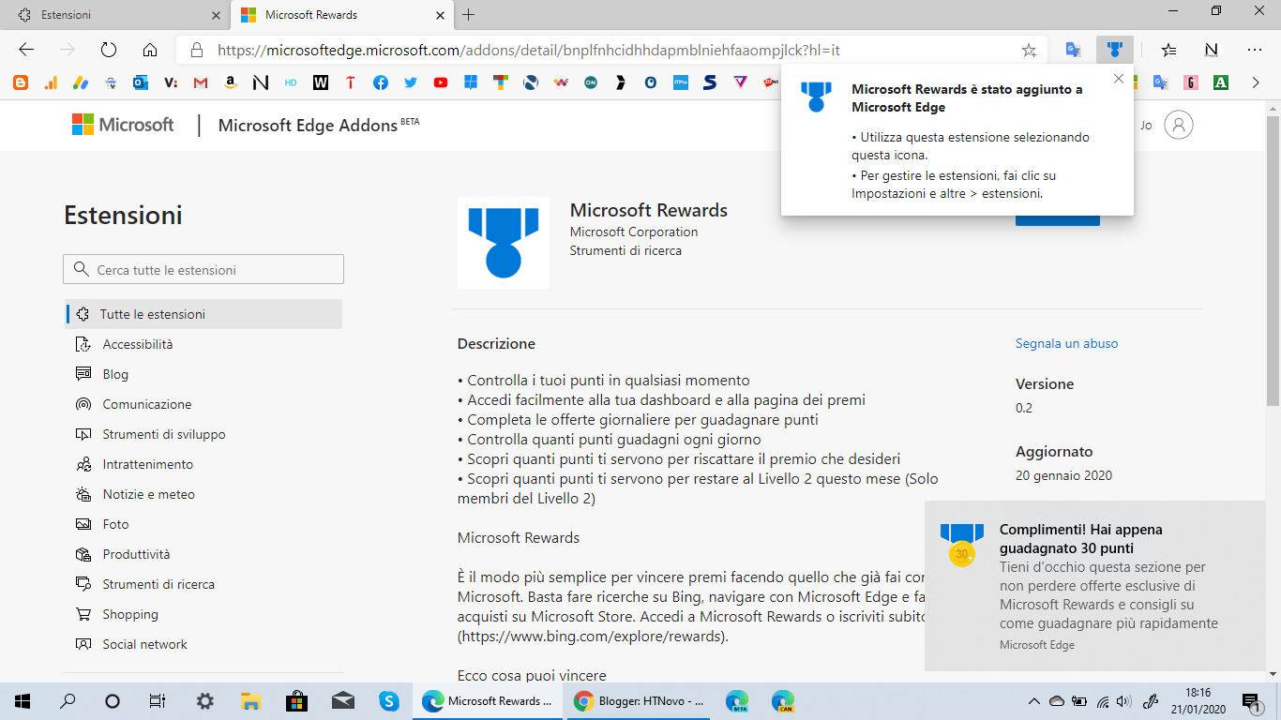1281x720 pixels.
Task: Click the N profile avatar in toolbar
Action: 1211,50
